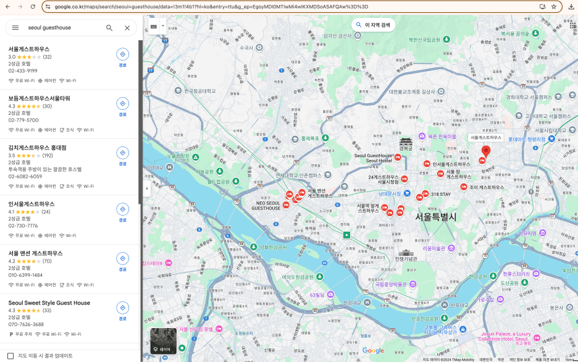Image resolution: width=578 pixels, height=362 pixels.
Task: Click the 인서울게스트하우스 hotel pin on map
Action: (x=427, y=164)
